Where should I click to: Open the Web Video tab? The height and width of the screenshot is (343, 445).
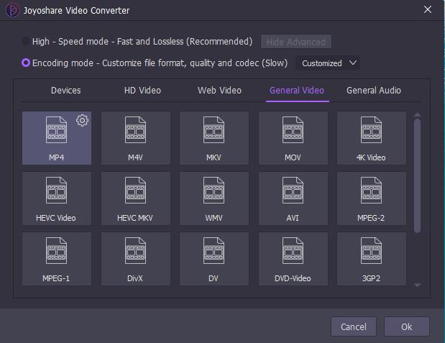(x=220, y=91)
